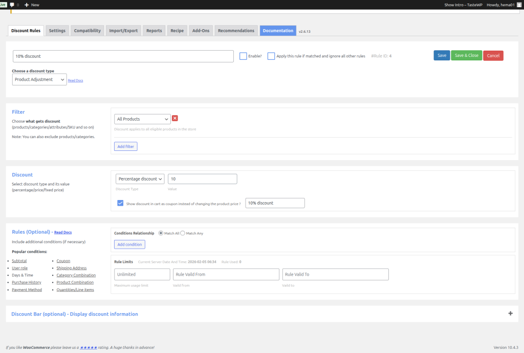
Task: Click the Add condition button
Action: (x=129, y=245)
